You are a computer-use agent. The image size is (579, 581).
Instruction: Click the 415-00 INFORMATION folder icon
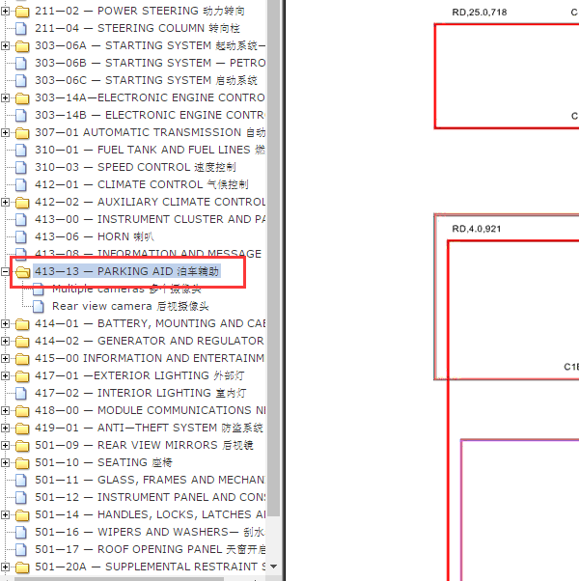(x=22, y=359)
